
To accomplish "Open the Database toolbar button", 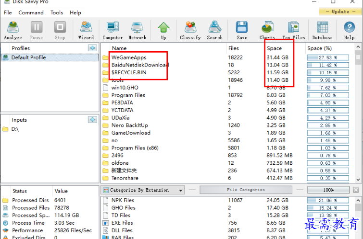I will pos(322,31).
